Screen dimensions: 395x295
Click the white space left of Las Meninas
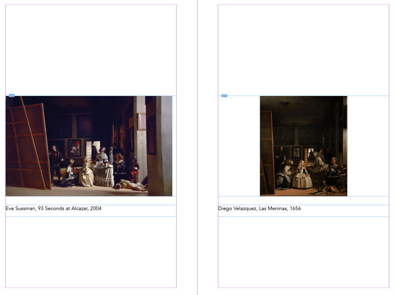239,147
